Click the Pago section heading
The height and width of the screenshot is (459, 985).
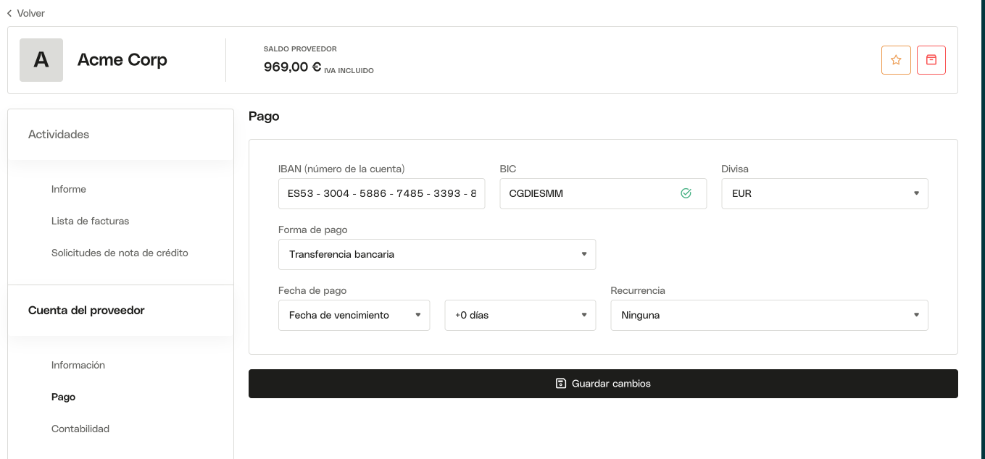click(264, 116)
